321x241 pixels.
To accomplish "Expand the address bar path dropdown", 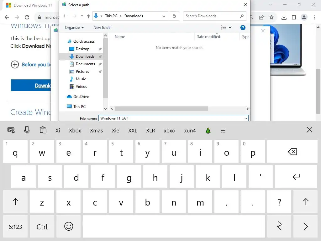I will (x=164, y=16).
